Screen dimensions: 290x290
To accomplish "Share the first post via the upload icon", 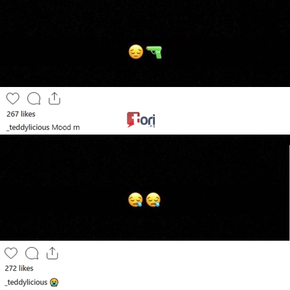I will click(55, 99).
